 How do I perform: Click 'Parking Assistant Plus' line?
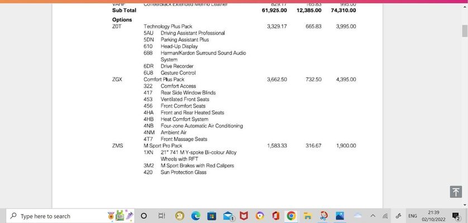click(x=185, y=40)
